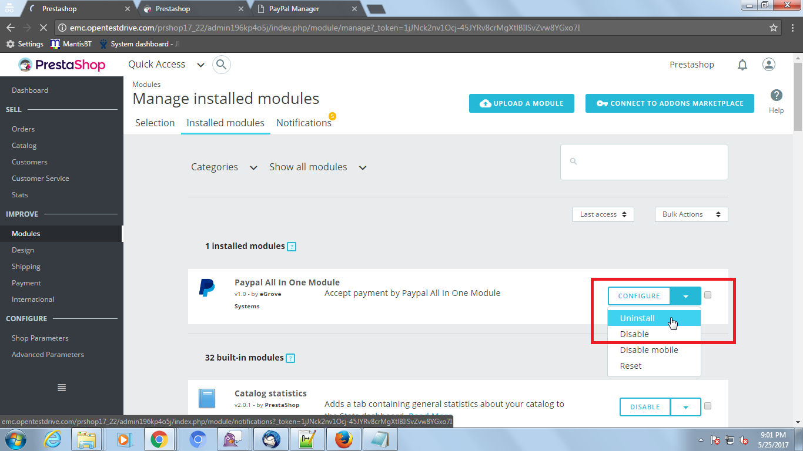
Task: Click the browser back arrow
Action: point(11,28)
